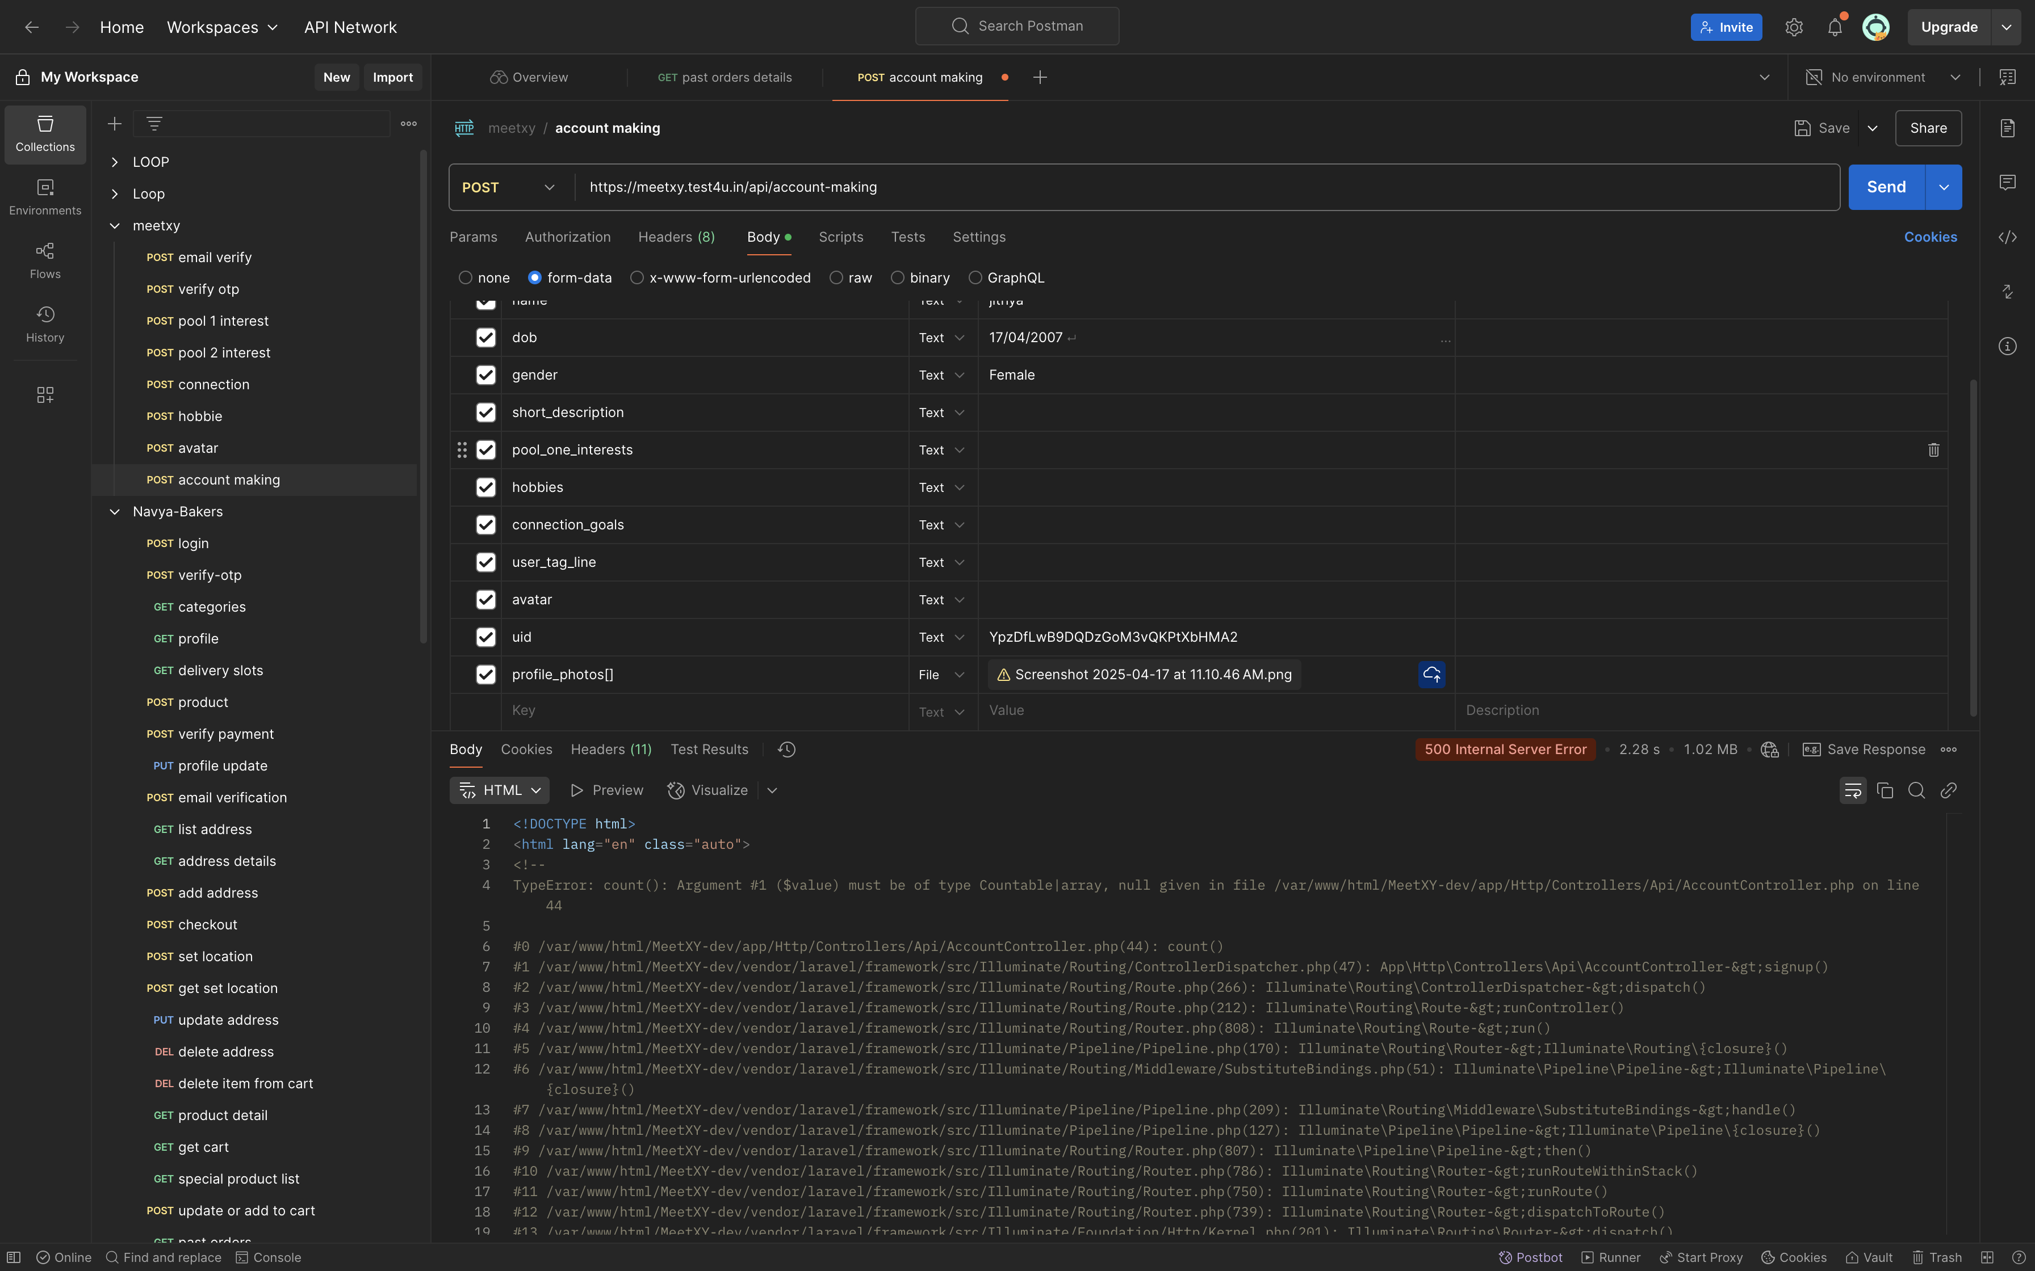This screenshot has height=1271, width=2035.
Task: Click the notifications bell icon
Action: [1835, 27]
